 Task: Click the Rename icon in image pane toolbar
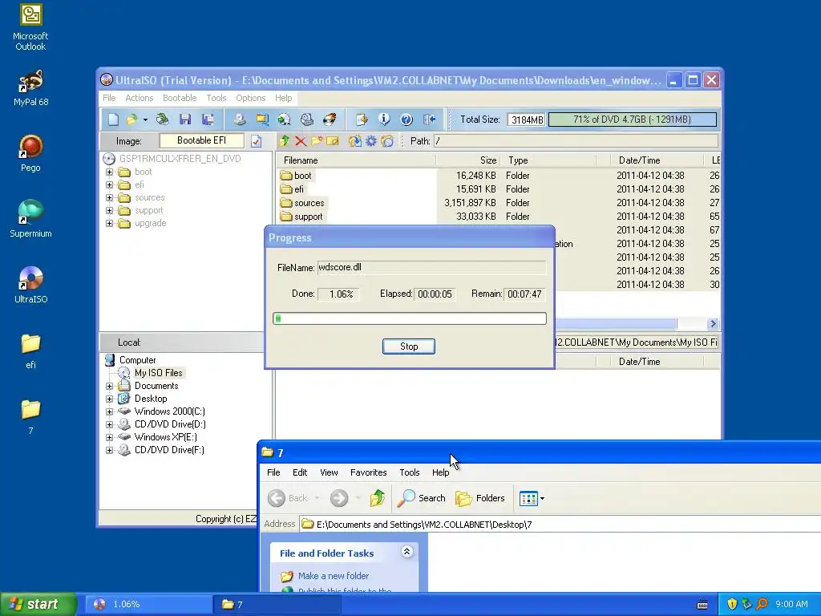tap(333, 141)
